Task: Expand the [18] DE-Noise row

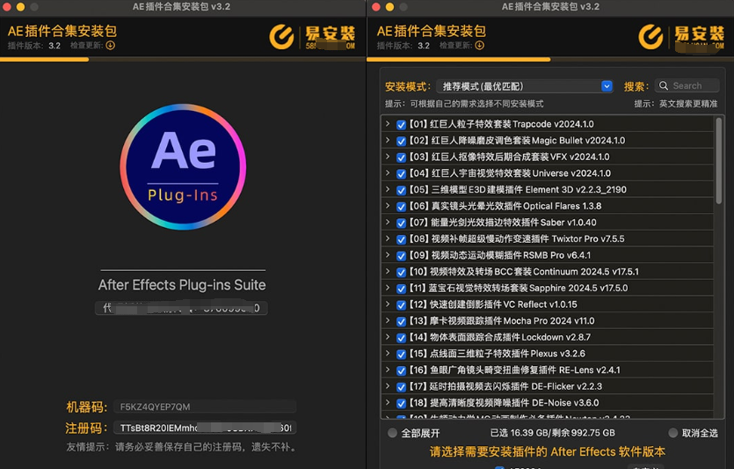Action: (388, 402)
